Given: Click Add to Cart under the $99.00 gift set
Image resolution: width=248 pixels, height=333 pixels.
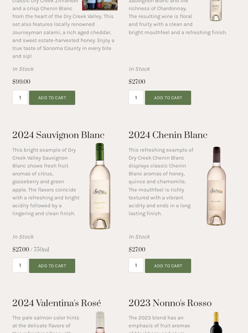Looking at the screenshot, I should pos(52,98).
